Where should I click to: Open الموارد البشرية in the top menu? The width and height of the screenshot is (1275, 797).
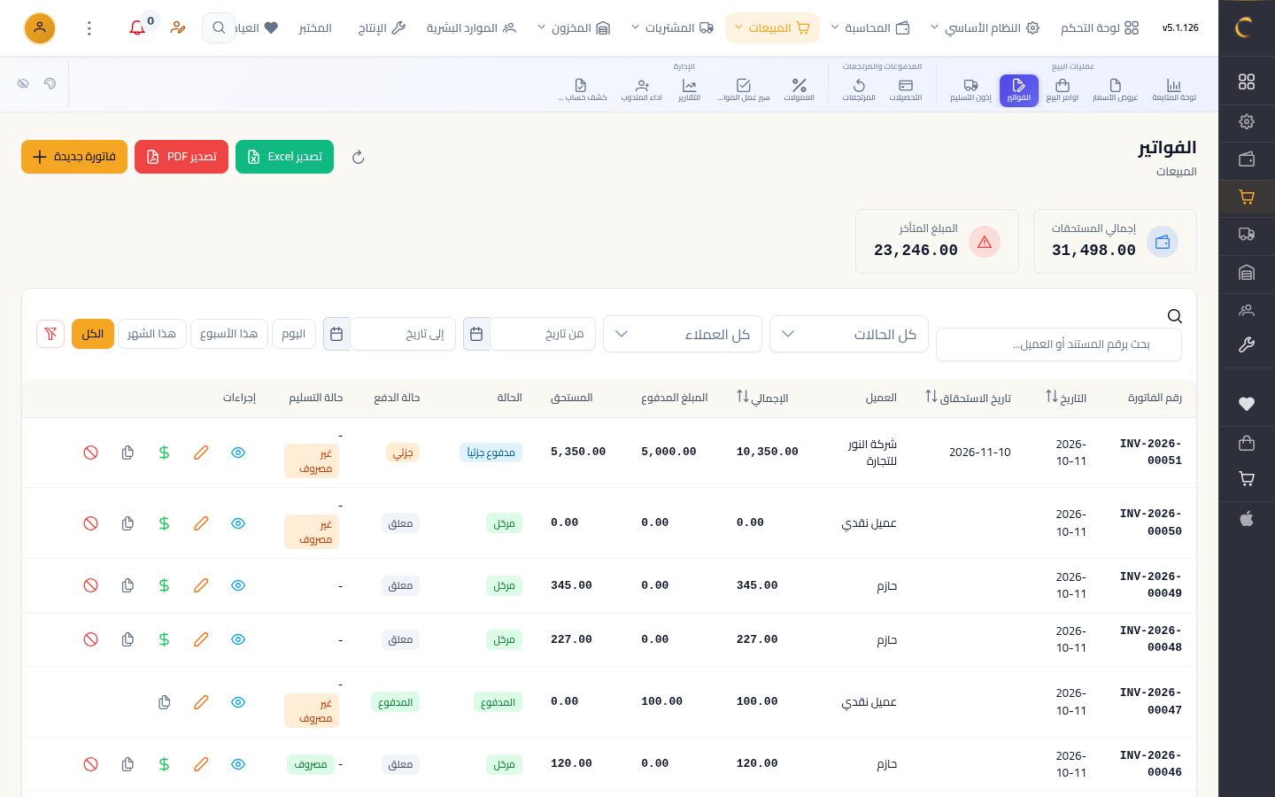pyautogui.click(x=471, y=28)
